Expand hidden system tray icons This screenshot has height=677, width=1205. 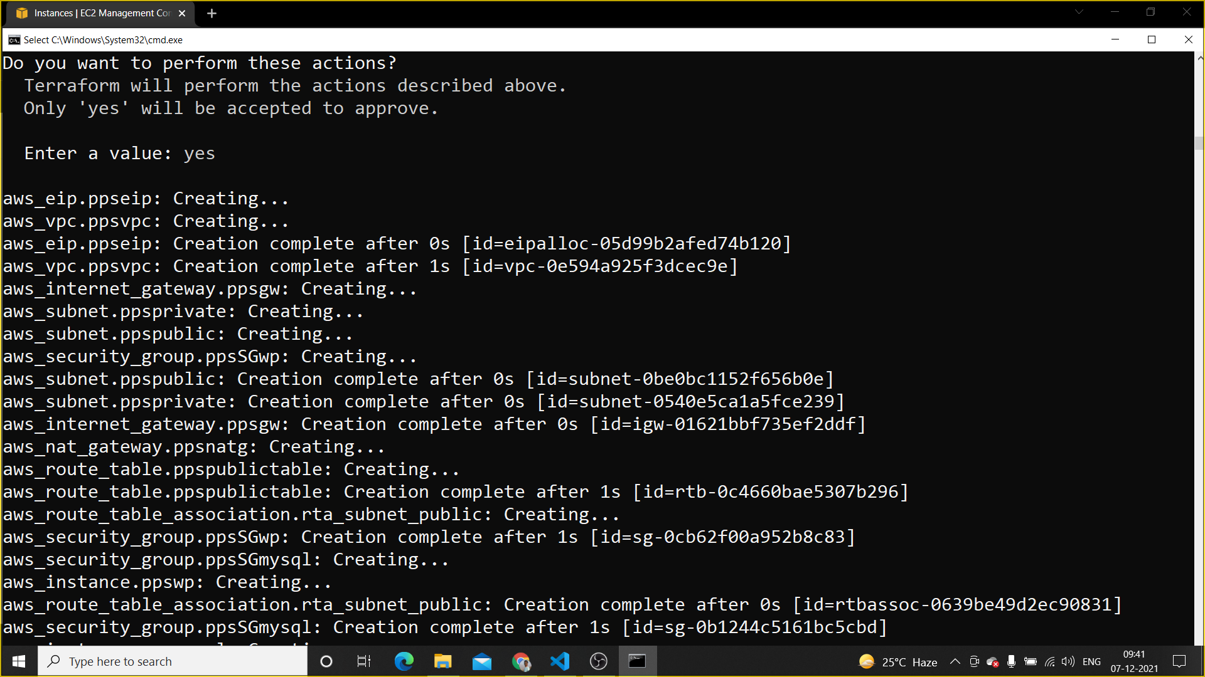point(955,661)
